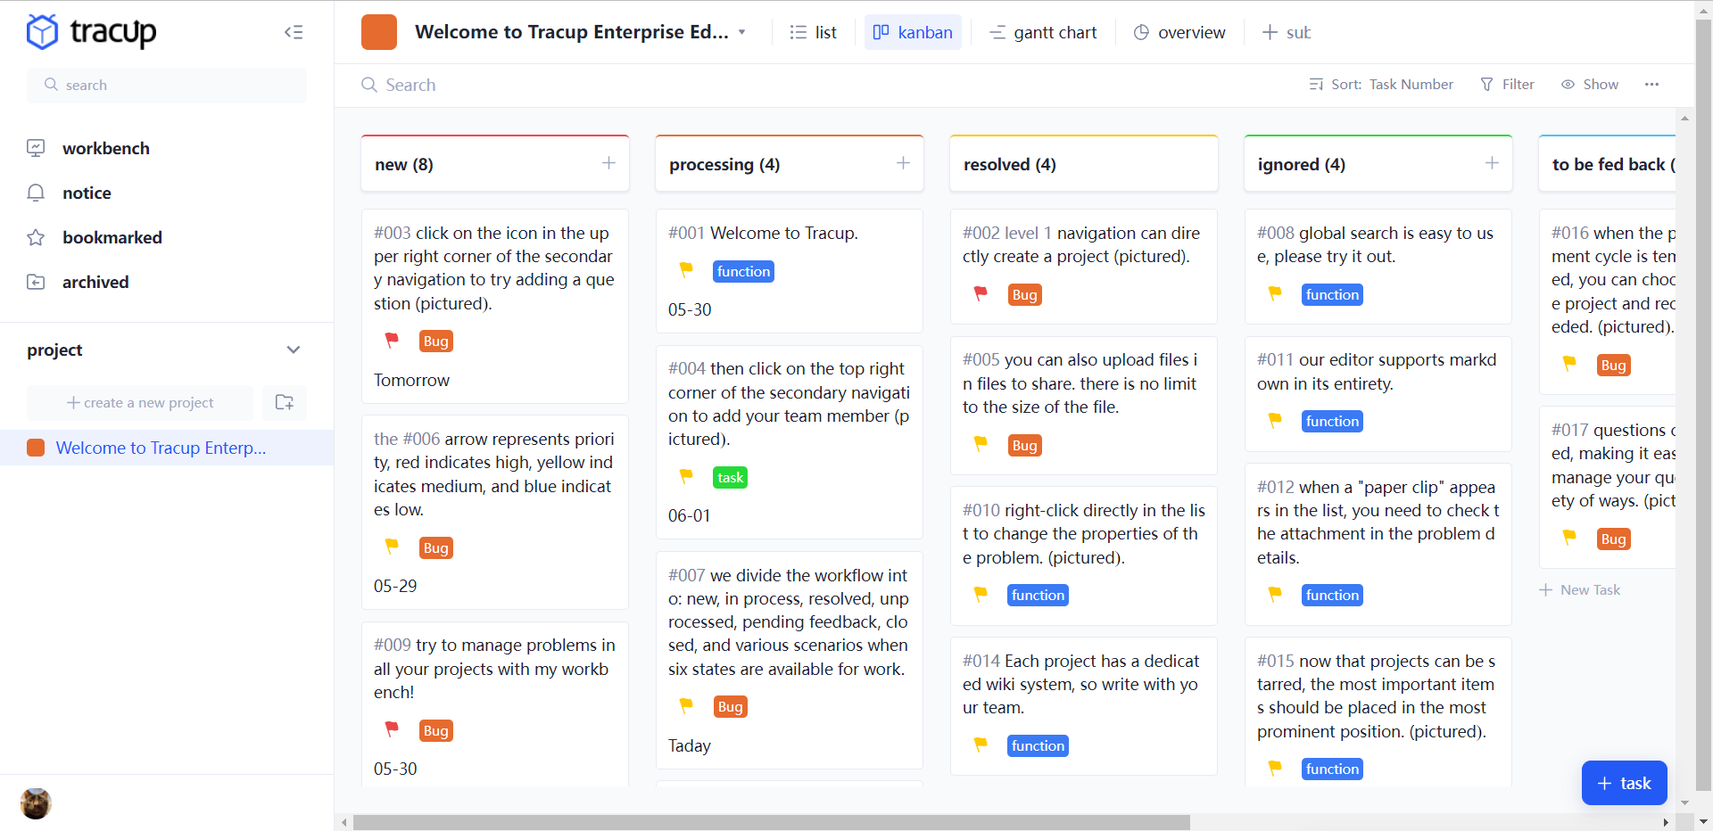Toggle the Show field visibility options

coord(1590,84)
